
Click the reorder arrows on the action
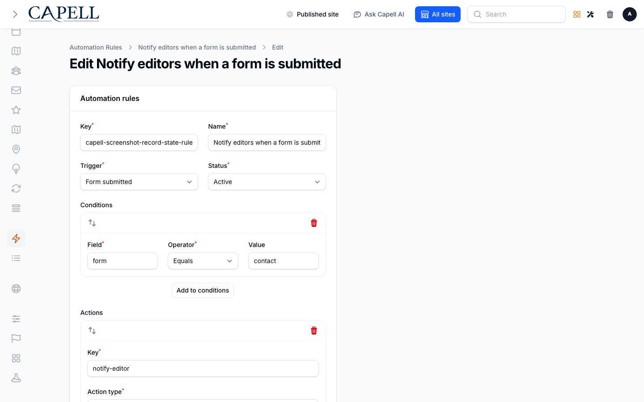(x=92, y=331)
